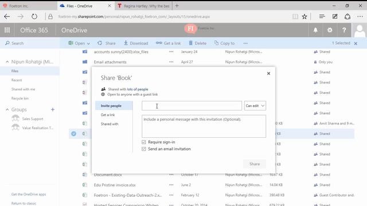The height and width of the screenshot is (206, 367).
Task: Switch to Regina Hartley browser tab
Action: (x=144, y=6)
